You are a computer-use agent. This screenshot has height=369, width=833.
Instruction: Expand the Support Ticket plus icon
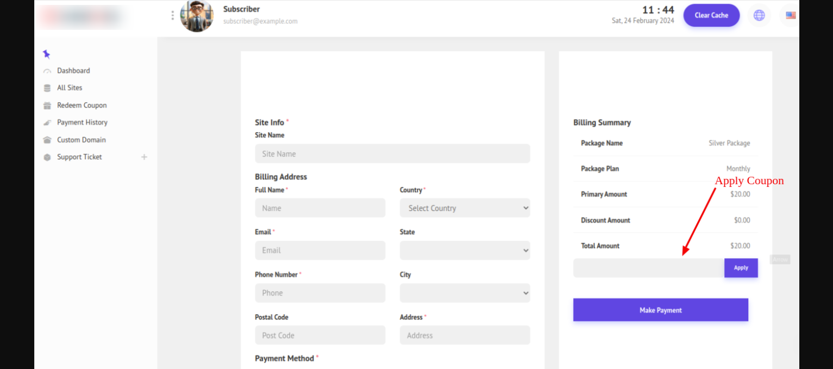coord(144,157)
